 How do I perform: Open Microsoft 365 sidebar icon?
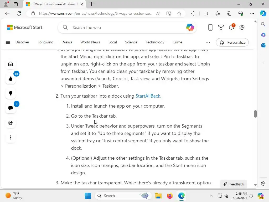pos(263,35)
